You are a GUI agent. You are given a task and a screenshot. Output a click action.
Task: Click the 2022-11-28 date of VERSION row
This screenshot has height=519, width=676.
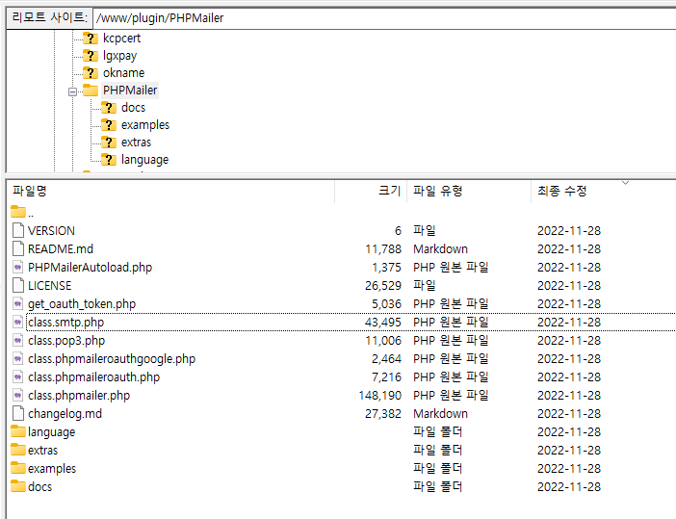coord(569,231)
